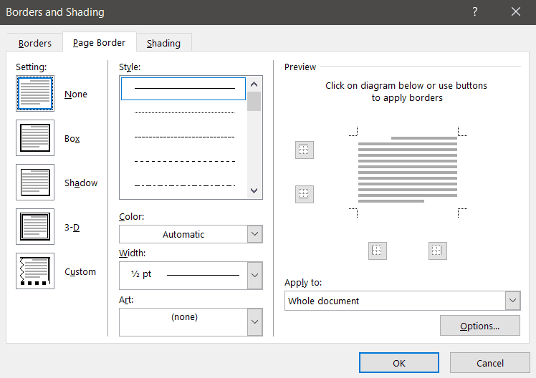
Task: Open the Apply to dropdown arrow
Action: coord(512,301)
